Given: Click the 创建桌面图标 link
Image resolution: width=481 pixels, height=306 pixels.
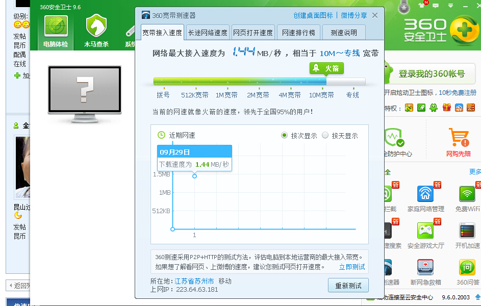Looking at the screenshot, I should click(x=313, y=15).
